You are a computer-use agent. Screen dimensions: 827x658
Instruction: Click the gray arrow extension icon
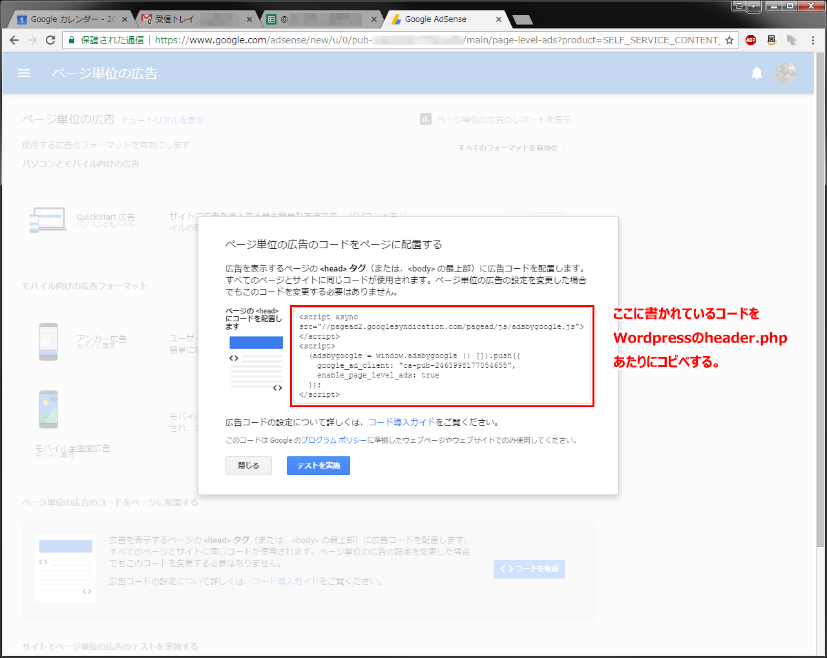pos(791,40)
